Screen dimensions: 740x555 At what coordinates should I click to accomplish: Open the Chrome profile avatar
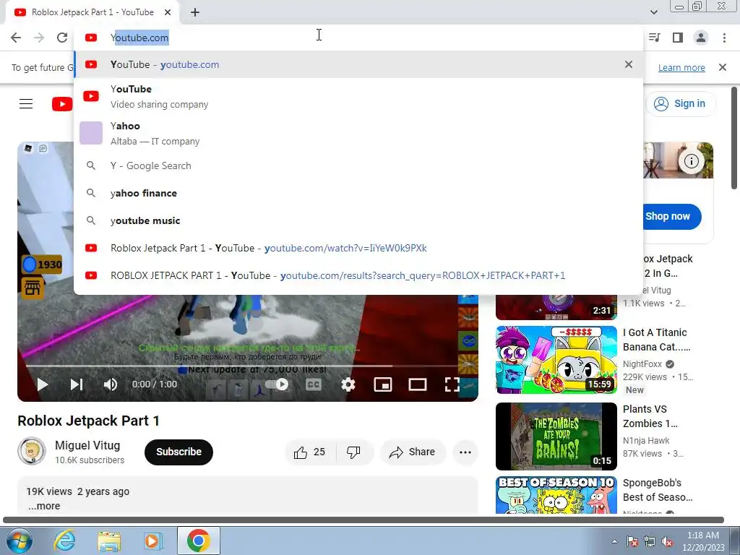pos(701,38)
